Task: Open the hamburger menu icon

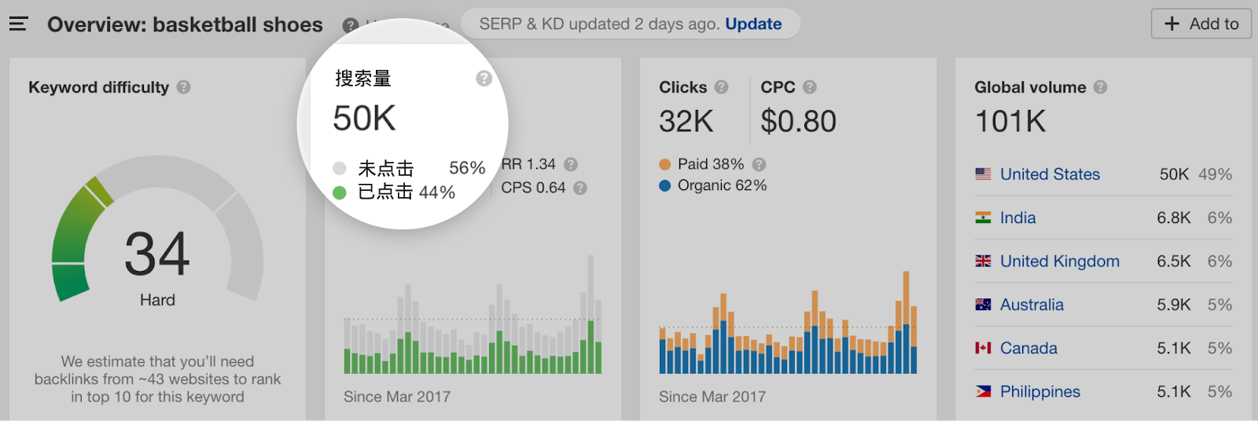Action: point(19,24)
